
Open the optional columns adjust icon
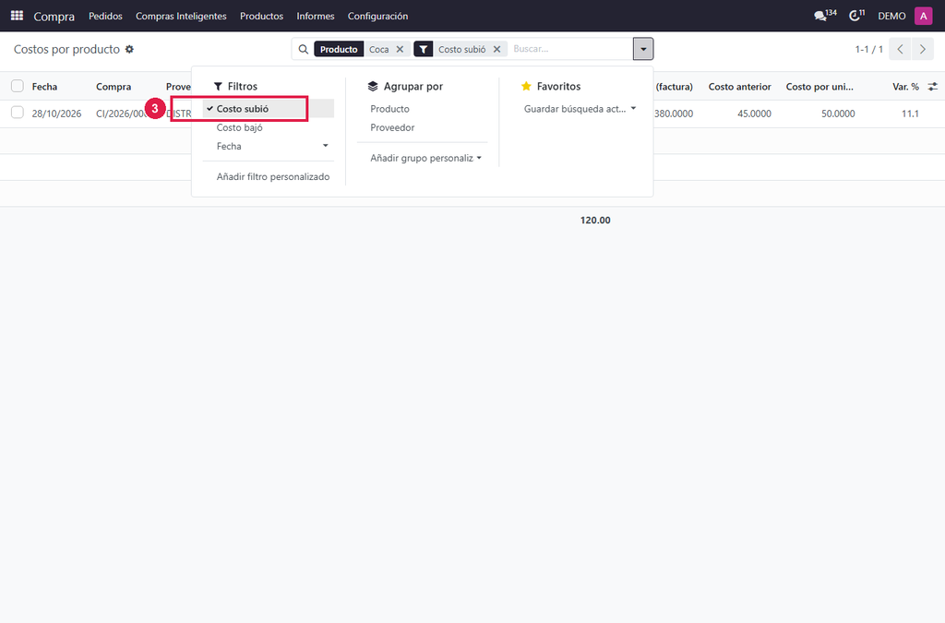pos(932,87)
